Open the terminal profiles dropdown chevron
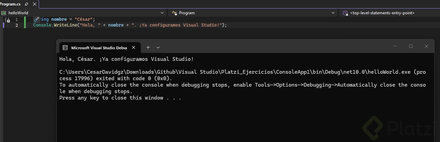 (x=158, y=48)
